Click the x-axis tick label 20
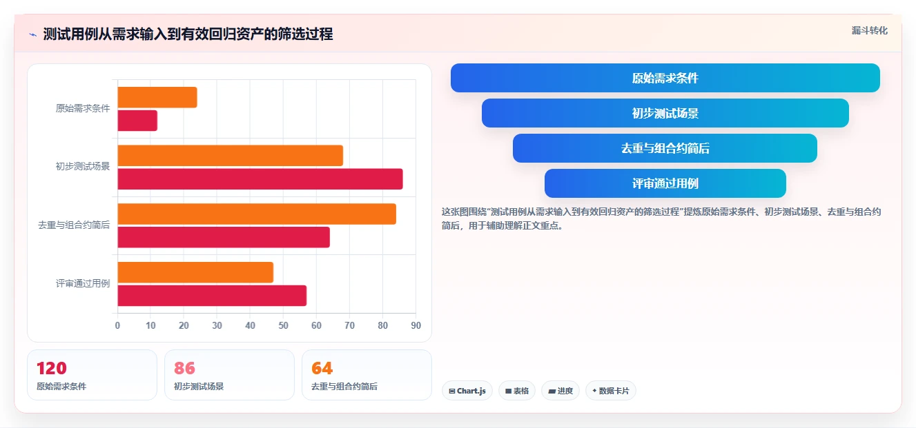916x428 pixels. click(x=184, y=325)
